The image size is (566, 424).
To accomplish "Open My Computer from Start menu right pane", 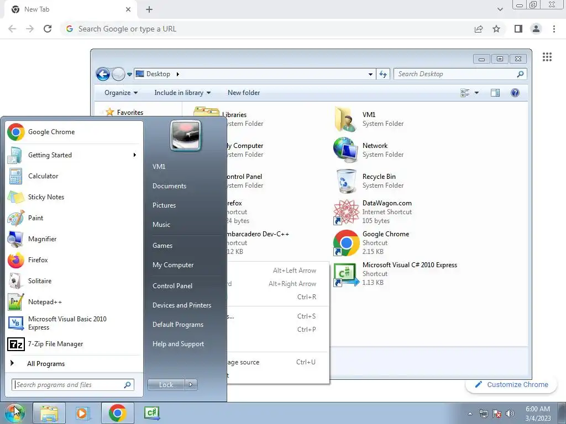I will pos(173,265).
